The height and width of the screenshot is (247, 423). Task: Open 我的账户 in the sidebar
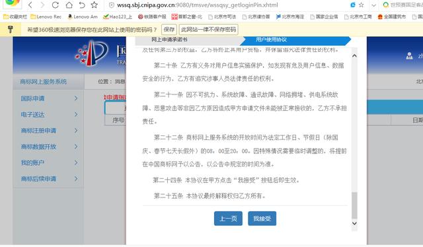tap(32, 162)
